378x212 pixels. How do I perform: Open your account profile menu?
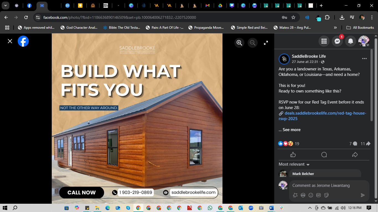click(x=364, y=41)
